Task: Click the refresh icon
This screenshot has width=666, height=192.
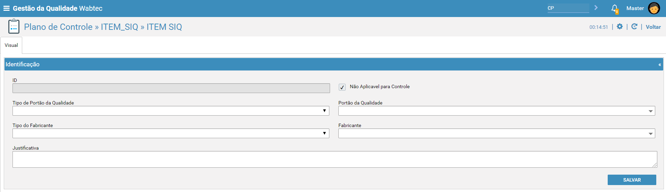Action: point(634,26)
